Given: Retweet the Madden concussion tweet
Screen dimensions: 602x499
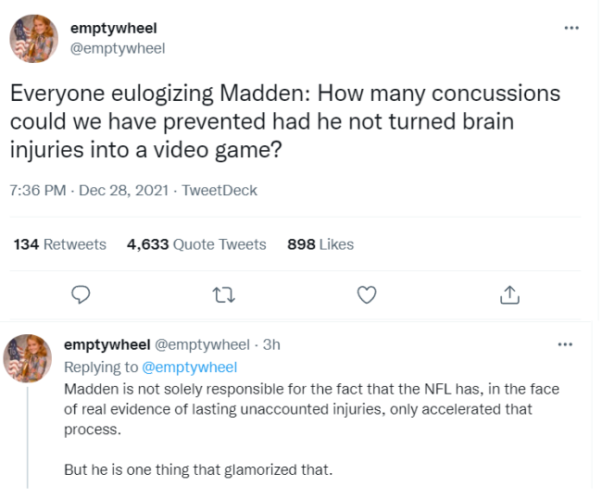Looking at the screenshot, I should [x=222, y=293].
